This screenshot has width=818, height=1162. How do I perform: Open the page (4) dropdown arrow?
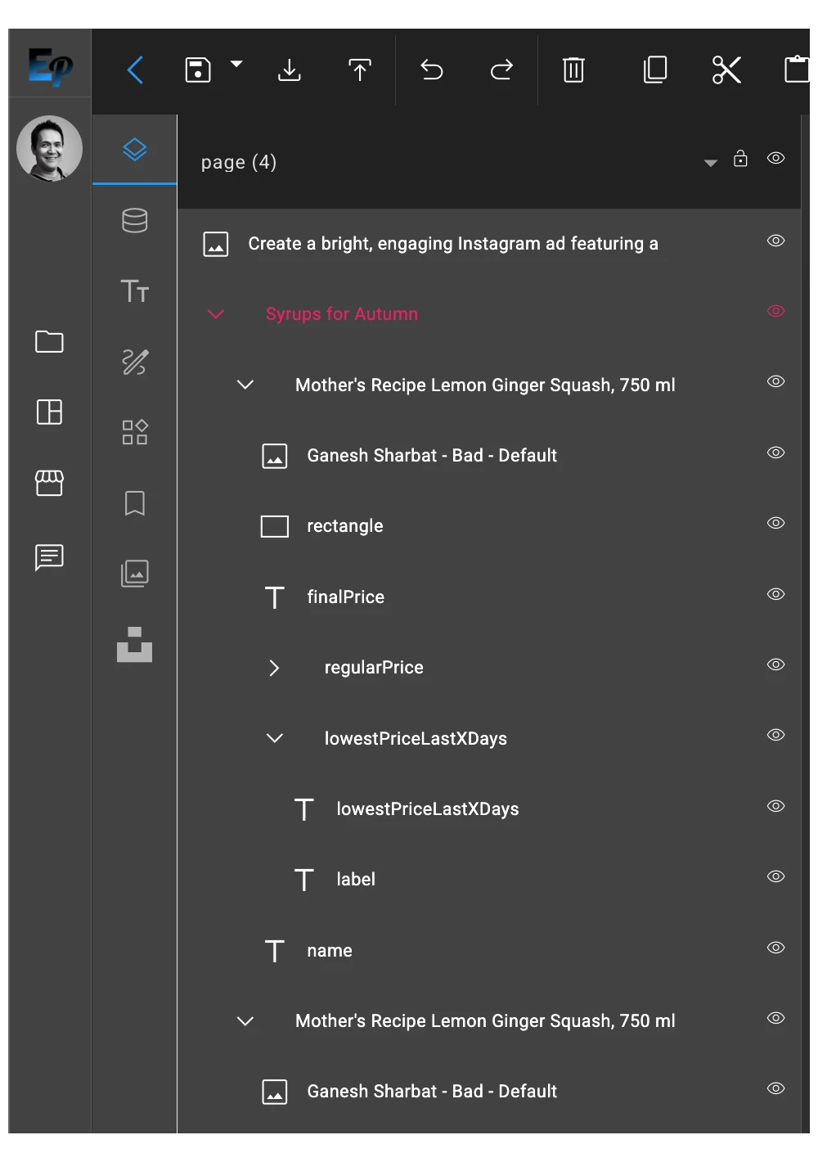coord(711,163)
